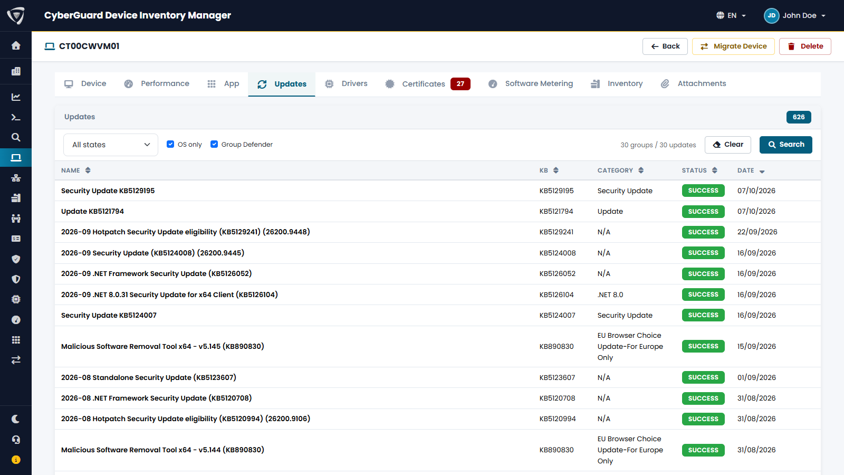Switch to the Attachments tab

point(694,84)
